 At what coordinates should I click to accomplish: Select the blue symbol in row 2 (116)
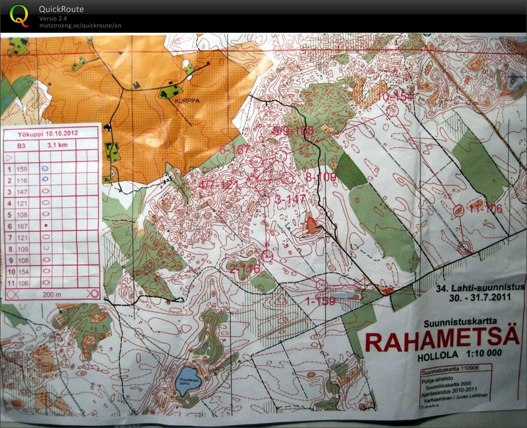click(x=45, y=180)
